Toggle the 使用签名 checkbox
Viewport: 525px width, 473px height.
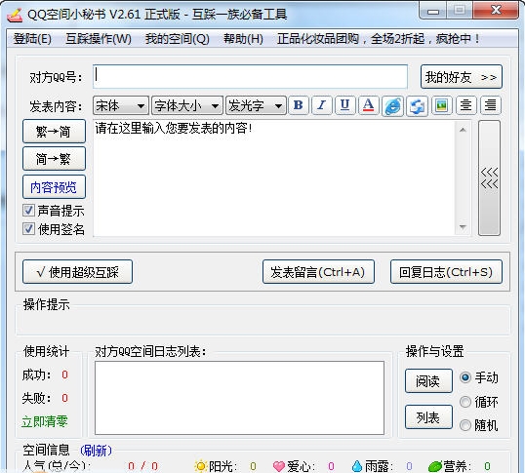click(x=28, y=229)
